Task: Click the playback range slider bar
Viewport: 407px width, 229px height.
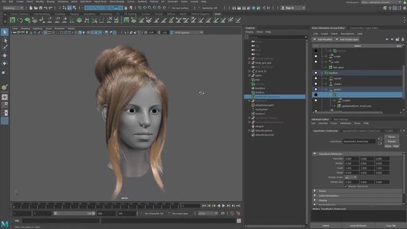Action: 74,214
